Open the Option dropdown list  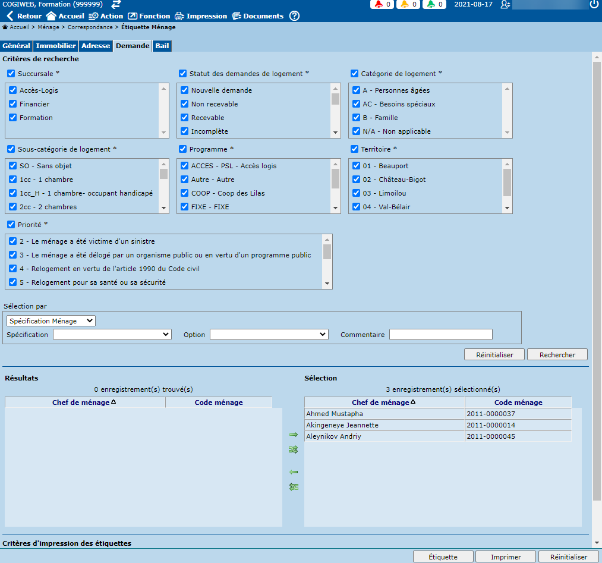tap(269, 335)
